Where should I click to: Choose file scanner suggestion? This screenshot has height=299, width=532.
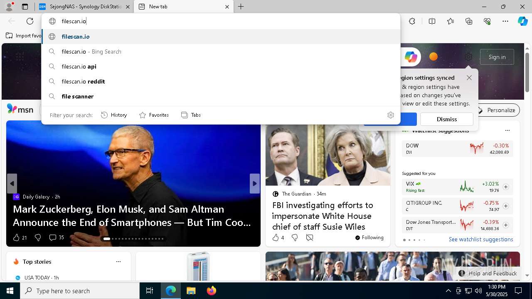tap(221, 96)
